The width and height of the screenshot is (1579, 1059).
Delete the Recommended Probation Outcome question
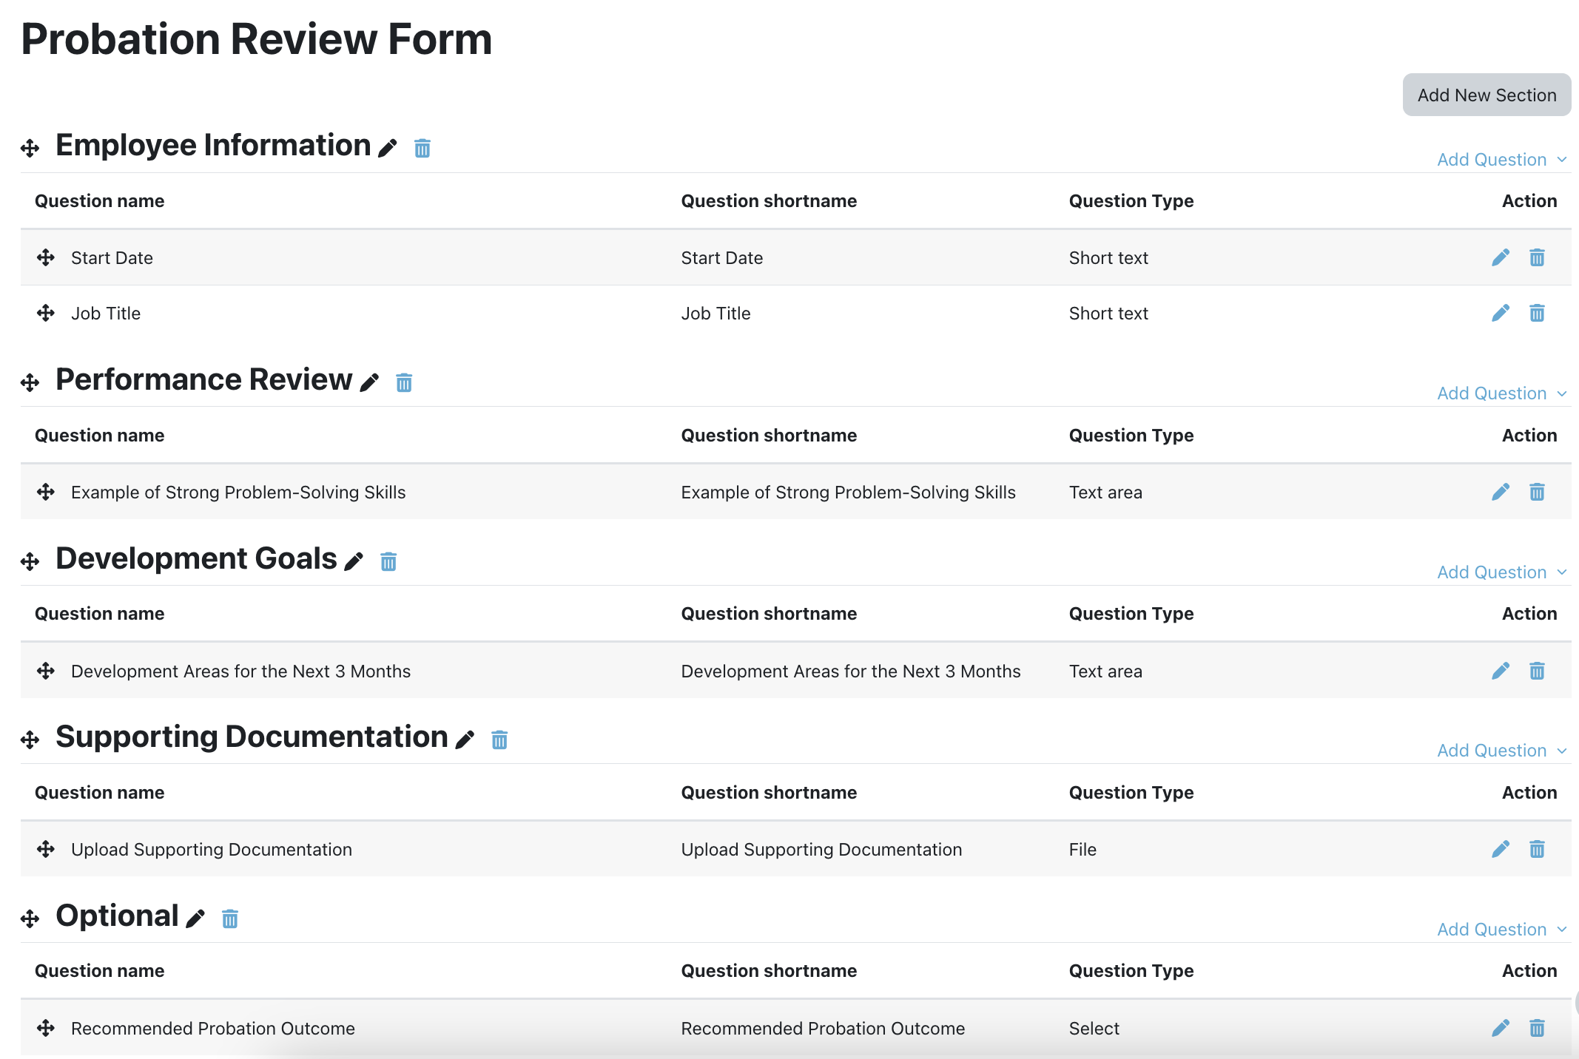pyautogui.click(x=1537, y=1028)
